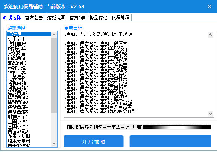
Task: Click log entry 更新签到礼包
Action: point(96,83)
